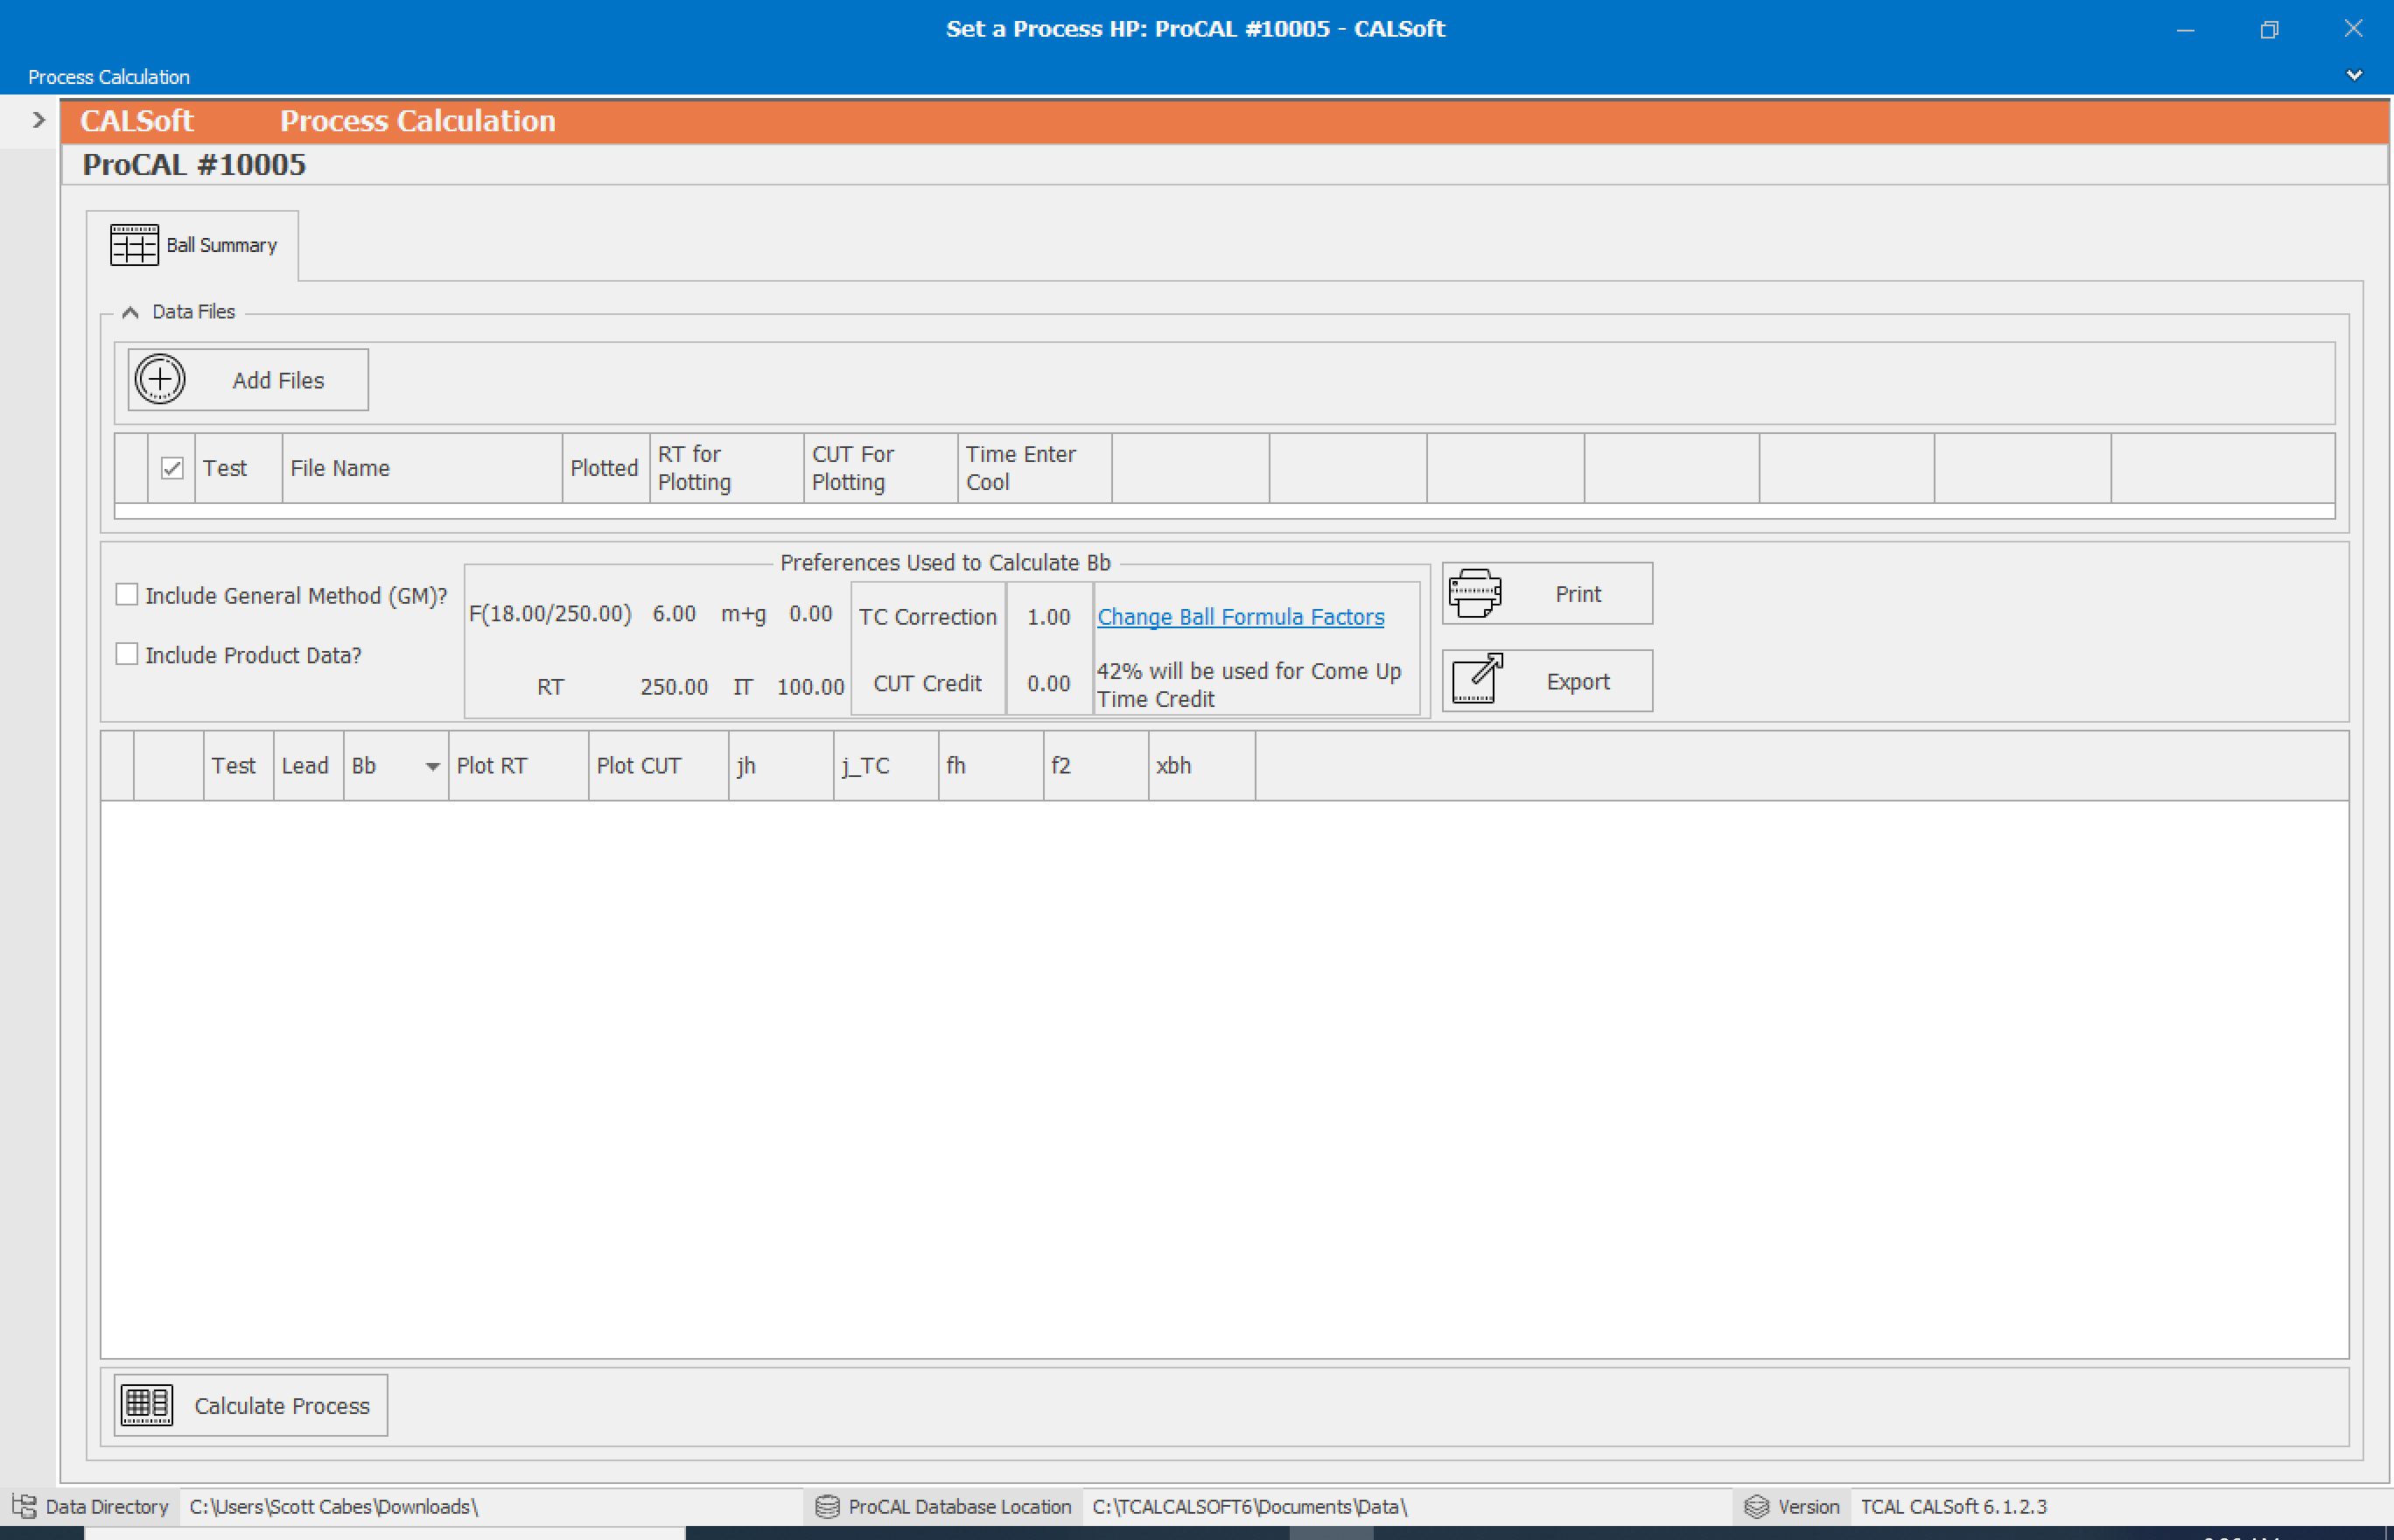Click the Test header in Data Files grid
Screen dimensions: 2394x1540
[239, 468]
